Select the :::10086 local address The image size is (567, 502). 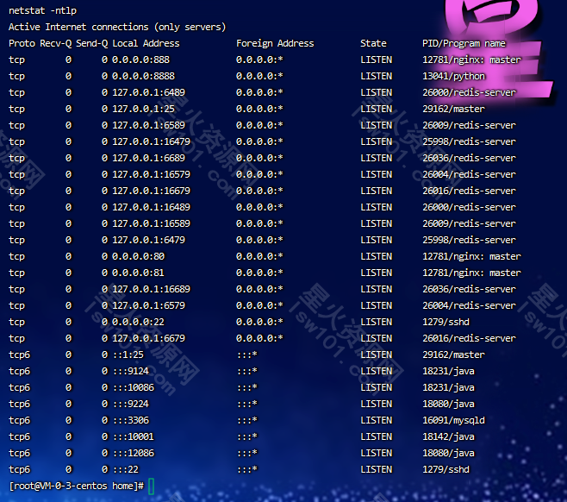tap(135, 387)
